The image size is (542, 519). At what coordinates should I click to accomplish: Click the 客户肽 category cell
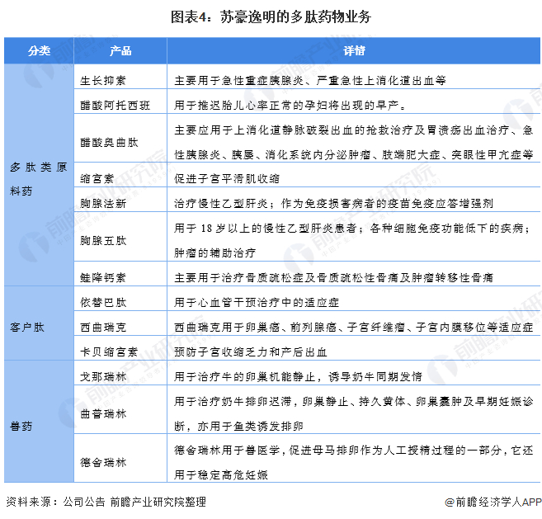click(x=39, y=323)
